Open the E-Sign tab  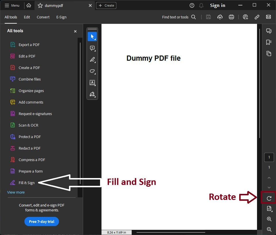point(61,17)
